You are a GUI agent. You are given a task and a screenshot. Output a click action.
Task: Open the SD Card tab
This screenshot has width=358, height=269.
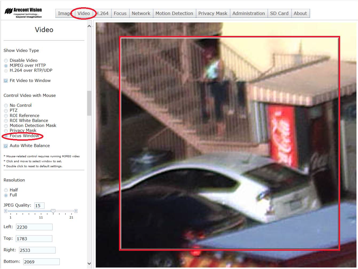(279, 13)
